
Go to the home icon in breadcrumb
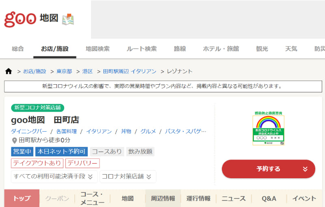(9, 71)
